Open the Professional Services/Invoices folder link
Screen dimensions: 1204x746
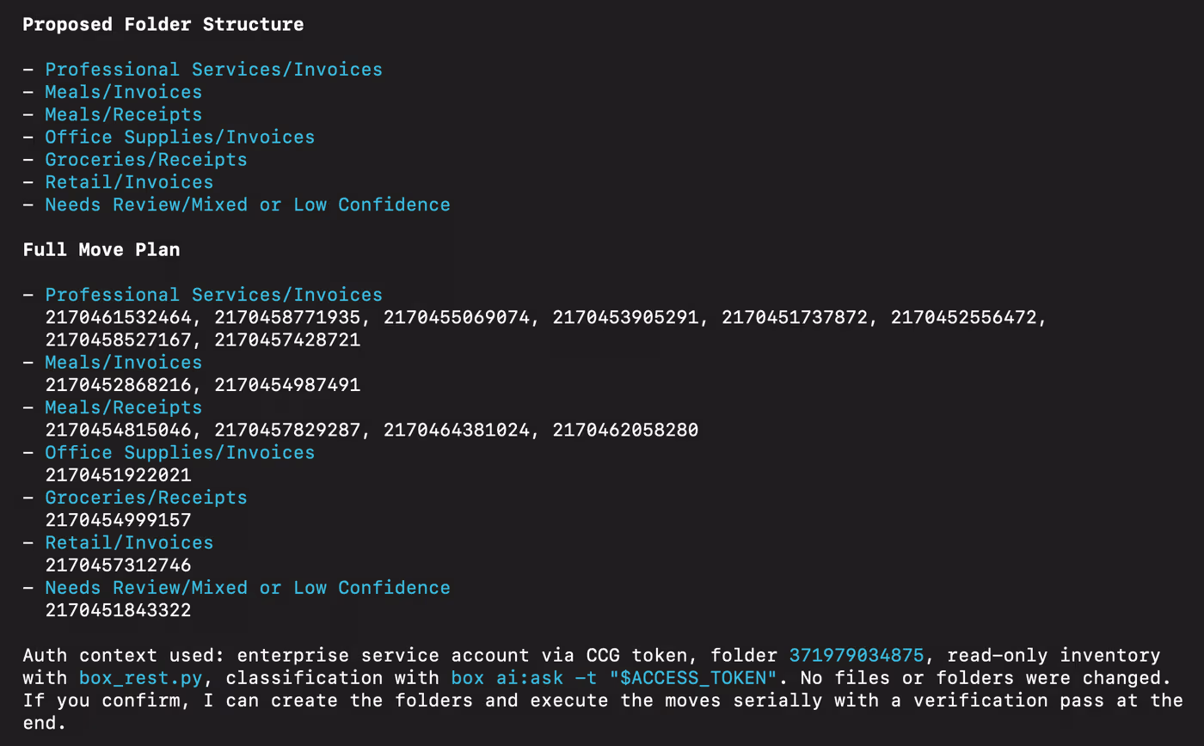pyautogui.click(x=212, y=69)
